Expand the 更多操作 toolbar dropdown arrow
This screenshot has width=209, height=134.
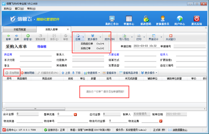[x=100, y=37]
